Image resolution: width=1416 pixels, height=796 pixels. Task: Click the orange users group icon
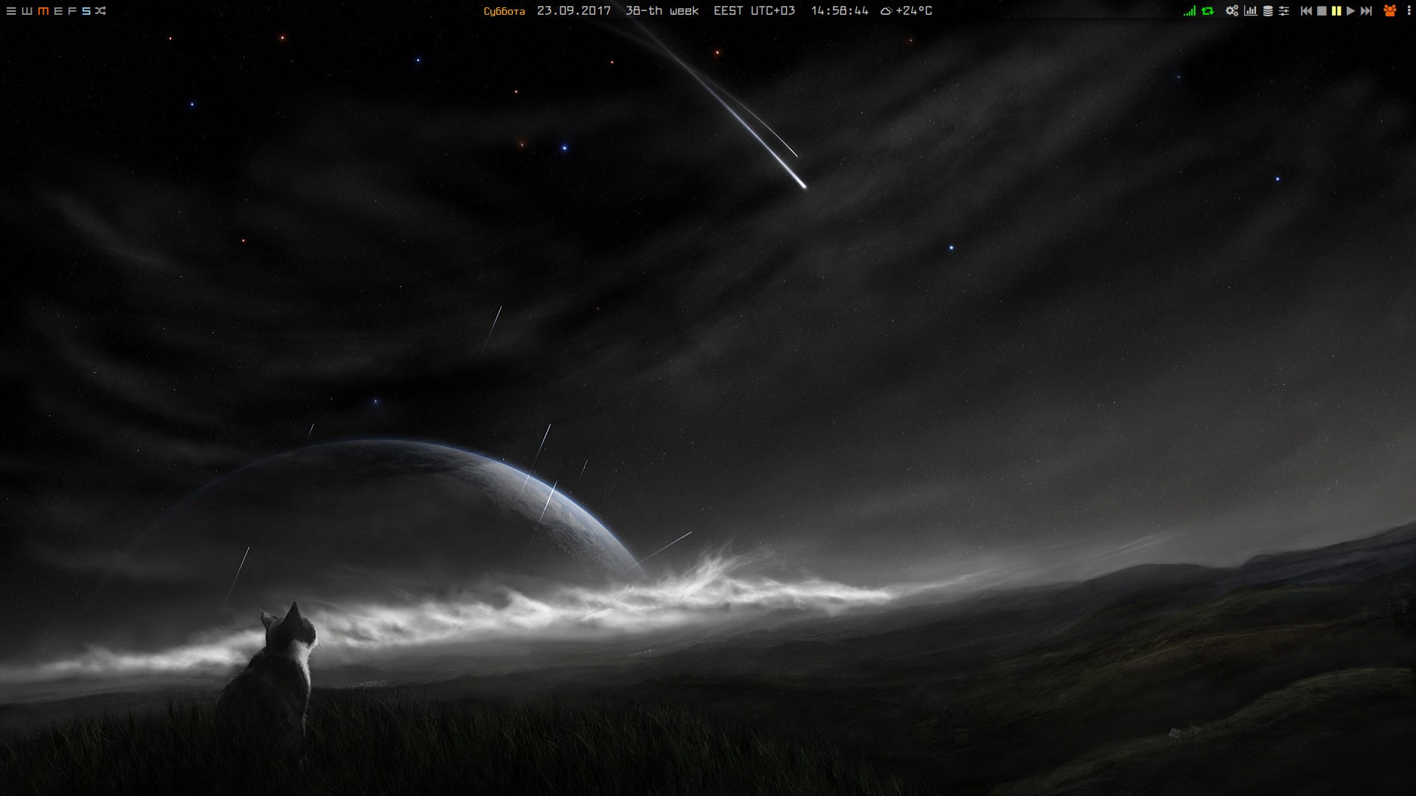[x=1389, y=11]
